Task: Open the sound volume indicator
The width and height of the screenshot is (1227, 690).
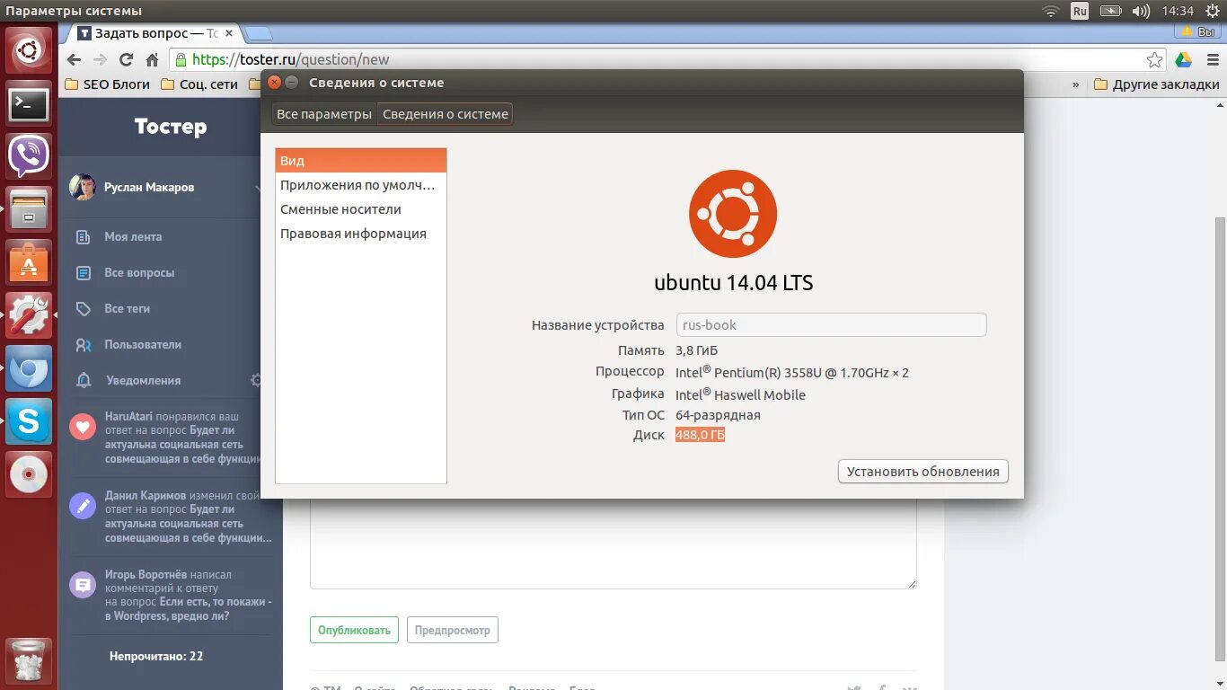Action: pyautogui.click(x=1141, y=11)
